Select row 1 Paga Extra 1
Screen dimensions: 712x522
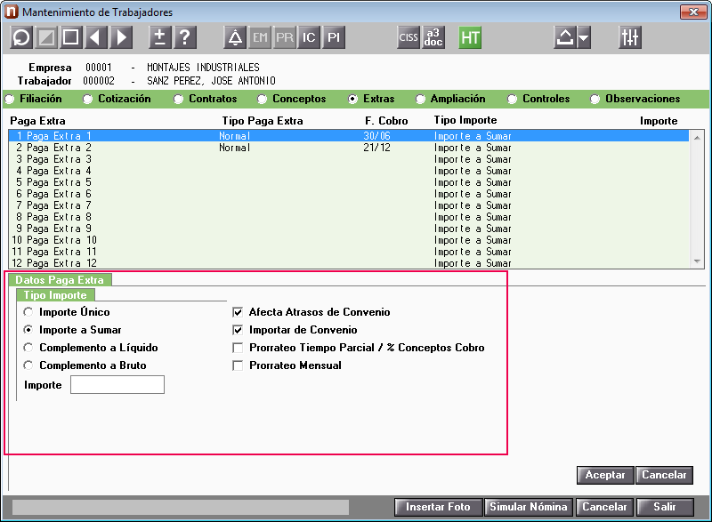tap(348, 135)
